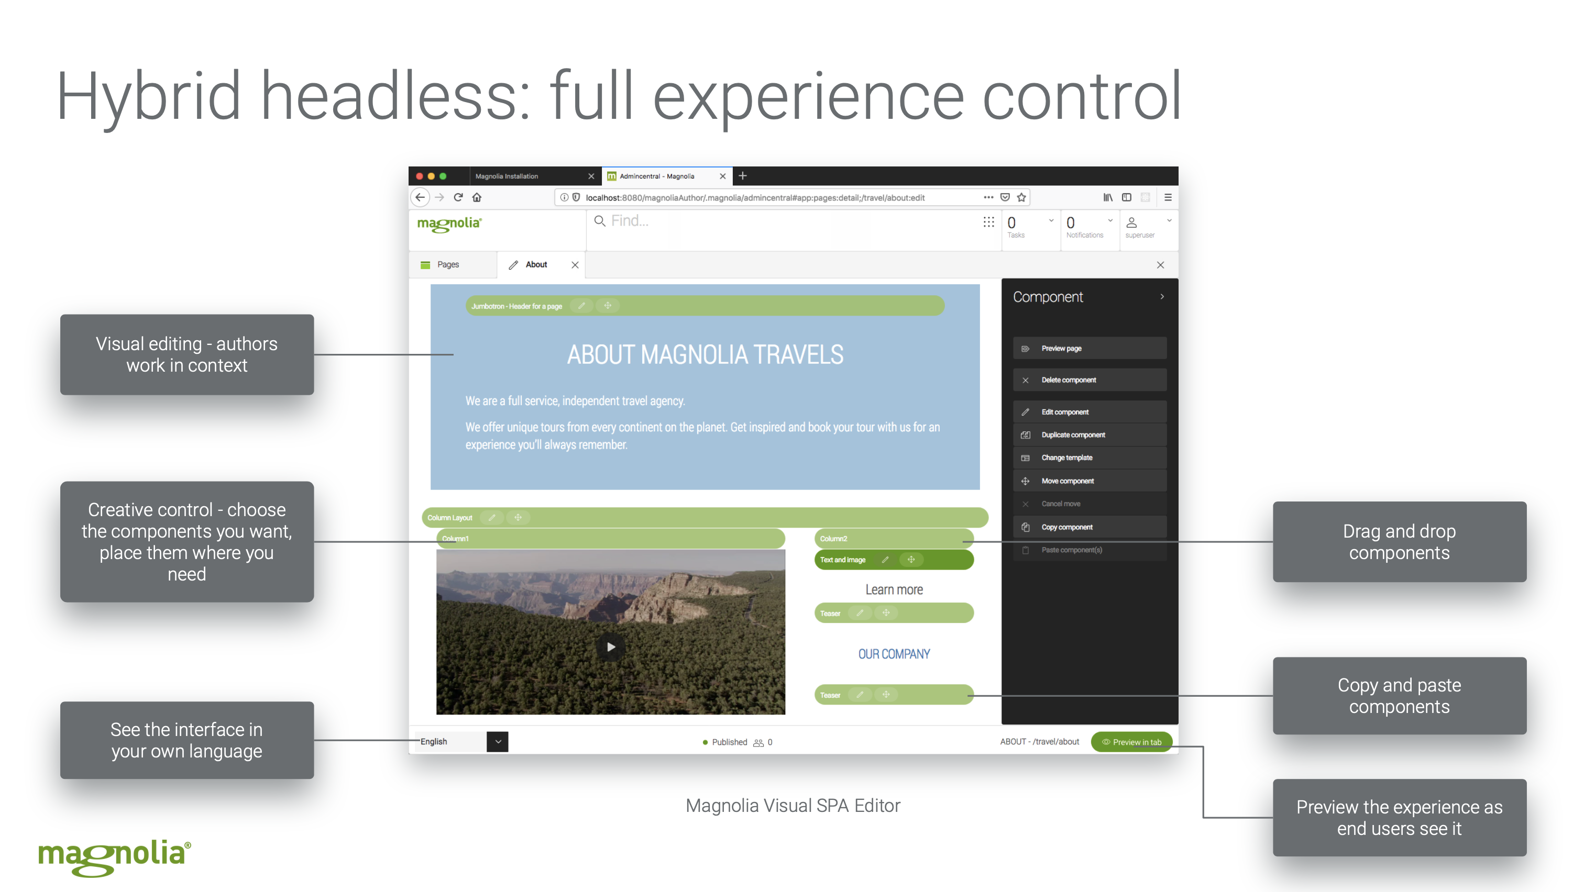Click the Move component icon
This screenshot has height=892, width=1584.
(1027, 480)
